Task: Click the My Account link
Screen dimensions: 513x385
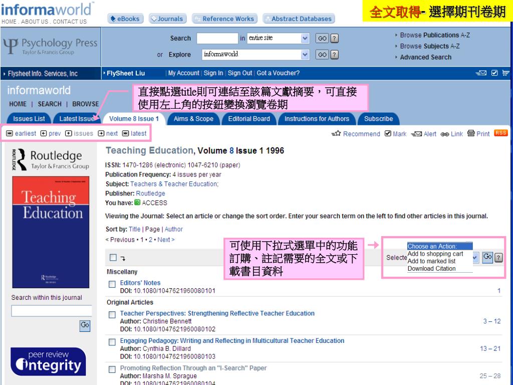Action: click(x=183, y=73)
